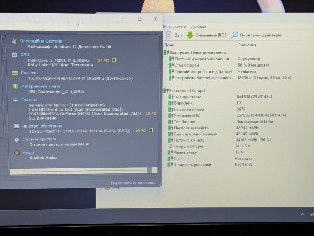Select Швидкість розрядки row

click(x=210, y=165)
